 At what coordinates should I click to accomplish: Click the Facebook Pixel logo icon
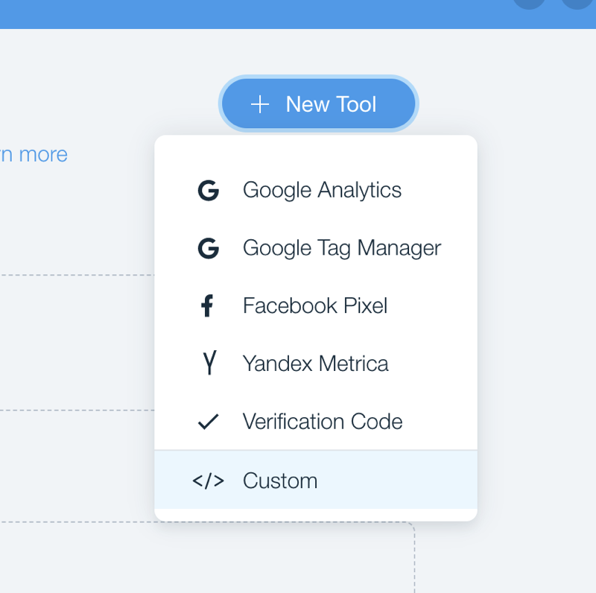(208, 305)
